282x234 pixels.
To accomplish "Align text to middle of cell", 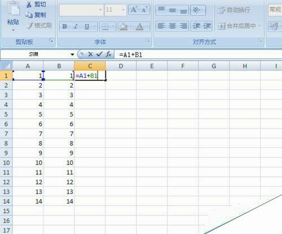I will point(172,10).
